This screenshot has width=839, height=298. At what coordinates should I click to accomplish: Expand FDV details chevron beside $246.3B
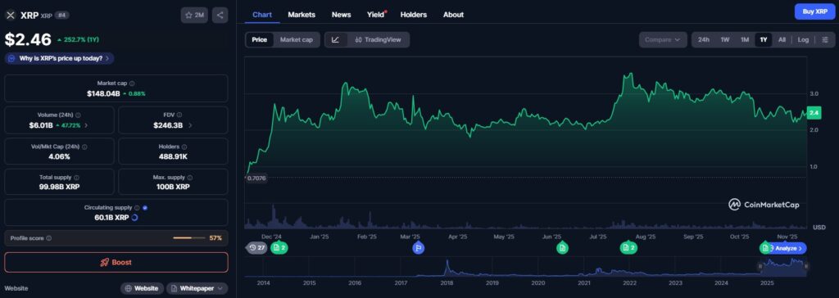coord(190,125)
